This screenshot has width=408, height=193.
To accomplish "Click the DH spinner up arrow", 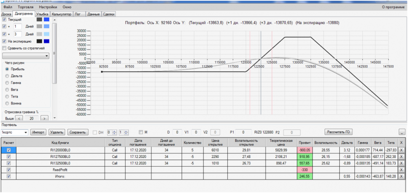I will [x=114, y=131].
